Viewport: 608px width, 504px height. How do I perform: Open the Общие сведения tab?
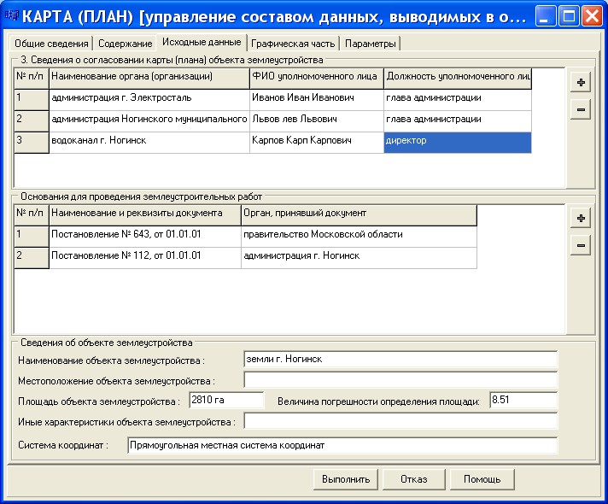pos(51,44)
